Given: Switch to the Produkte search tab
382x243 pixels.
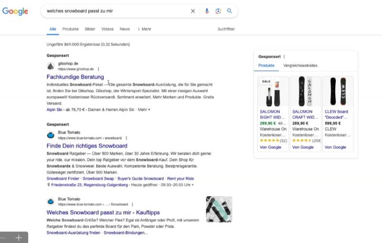Looking at the screenshot, I should (70, 29).
